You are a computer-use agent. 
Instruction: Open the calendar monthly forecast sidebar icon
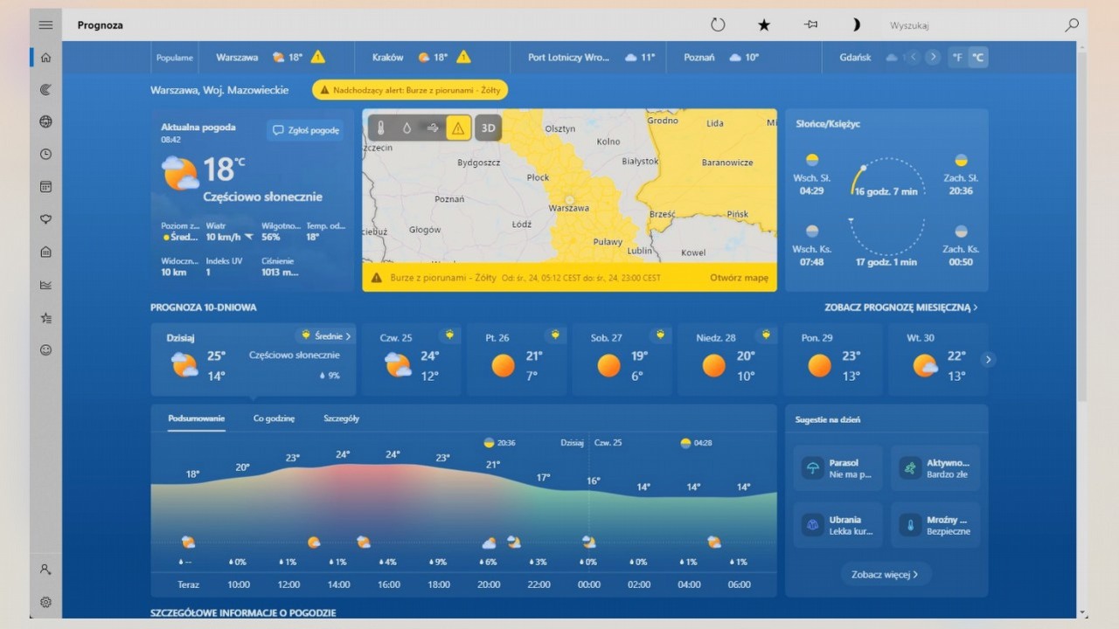pyautogui.click(x=45, y=186)
